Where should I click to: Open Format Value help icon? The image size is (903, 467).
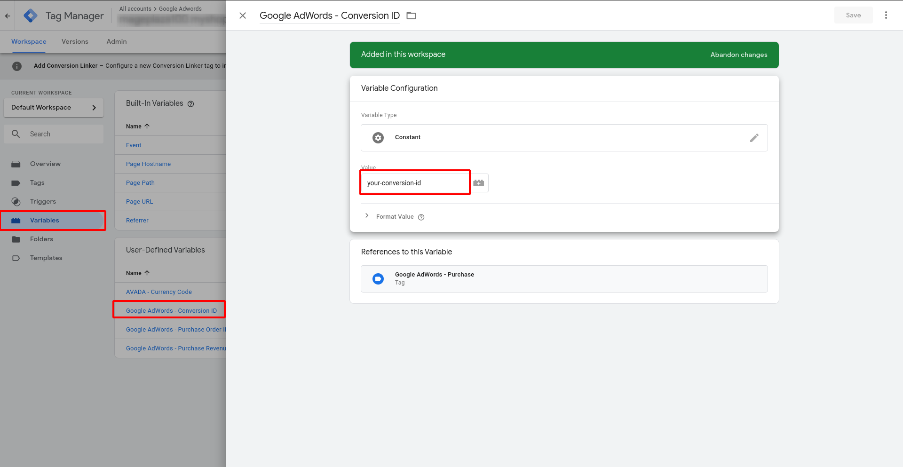(x=421, y=217)
